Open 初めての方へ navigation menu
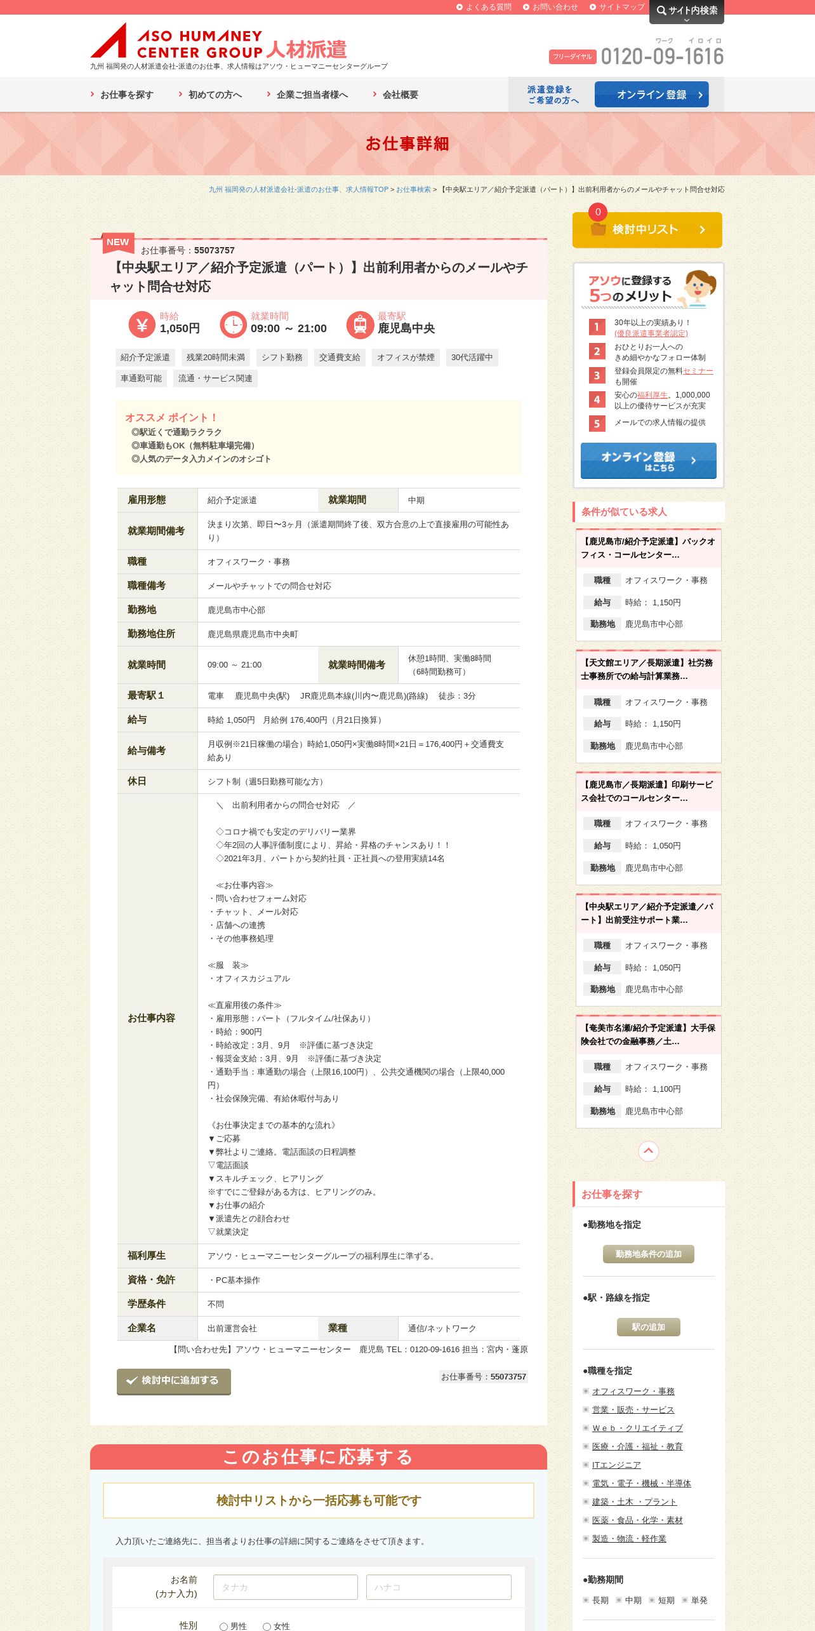 pyautogui.click(x=210, y=95)
